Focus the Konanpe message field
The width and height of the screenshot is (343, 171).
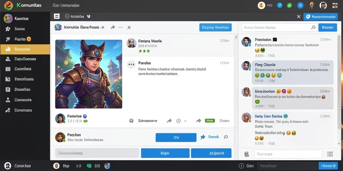click(288, 154)
